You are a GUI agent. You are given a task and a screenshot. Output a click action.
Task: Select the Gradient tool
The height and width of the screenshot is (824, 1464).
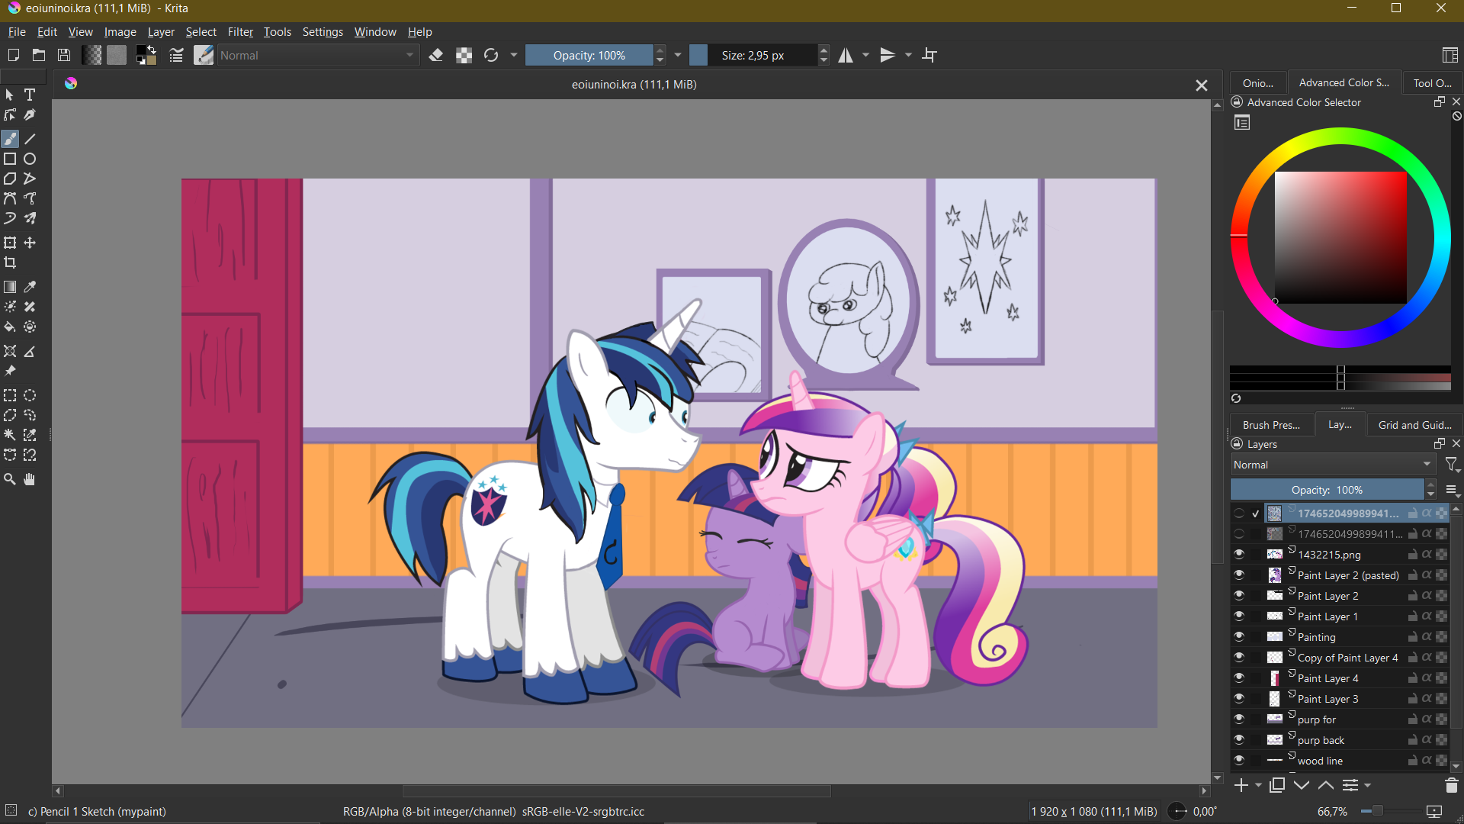point(10,287)
